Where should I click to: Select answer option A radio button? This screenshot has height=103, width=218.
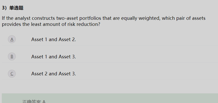(x=12, y=39)
